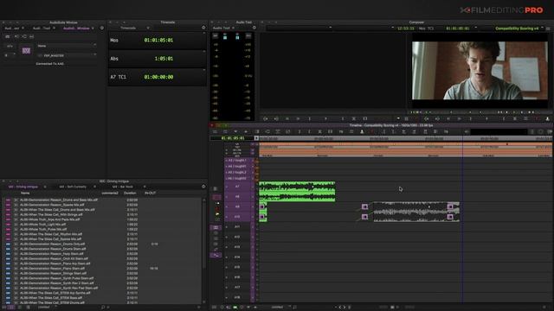Select the purple-outlined tool in timeline side palette
This screenshot has height=311, width=554.
(216, 198)
